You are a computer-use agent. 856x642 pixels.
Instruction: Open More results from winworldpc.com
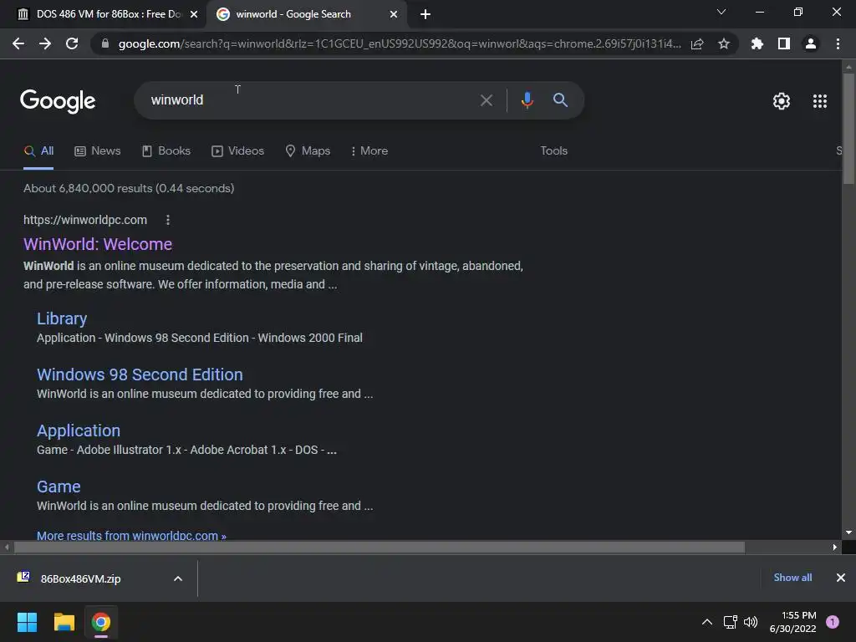(131, 536)
